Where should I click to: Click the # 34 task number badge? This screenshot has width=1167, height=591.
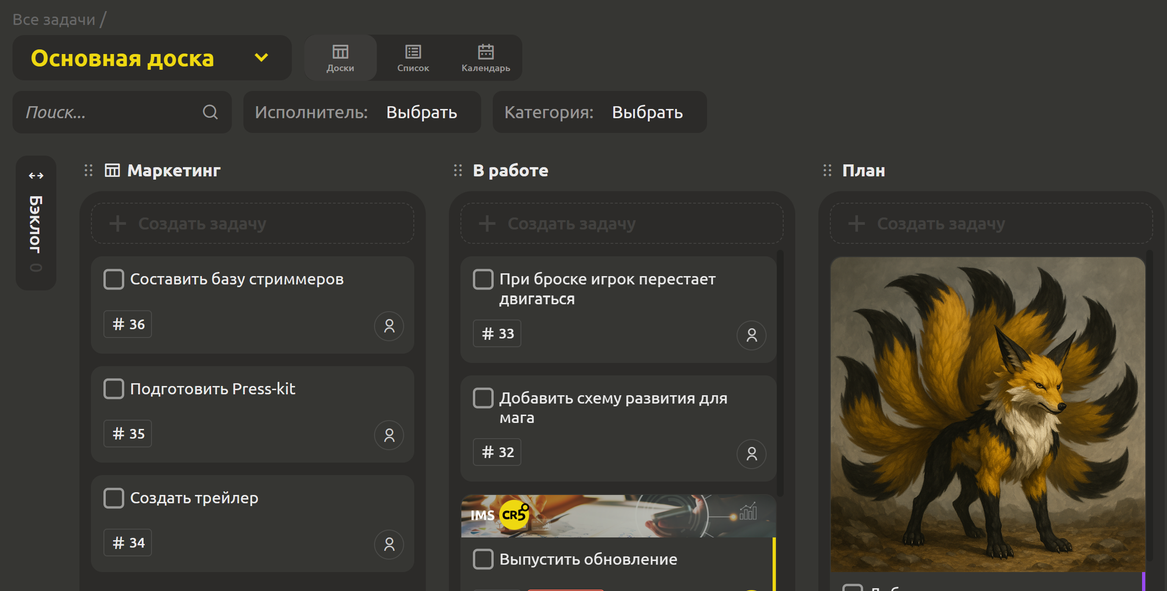point(128,543)
